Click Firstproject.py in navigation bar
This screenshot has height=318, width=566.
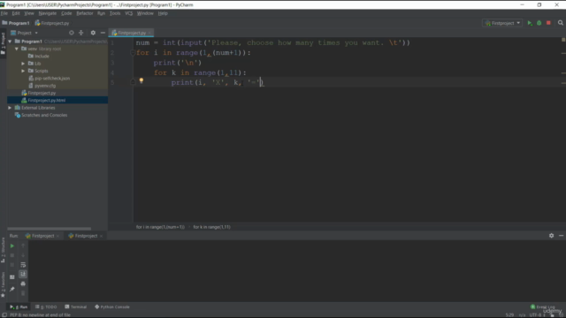pyautogui.click(x=52, y=23)
